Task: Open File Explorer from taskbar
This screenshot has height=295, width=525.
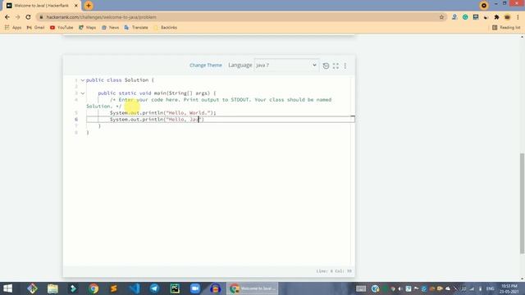Action: pos(52,288)
